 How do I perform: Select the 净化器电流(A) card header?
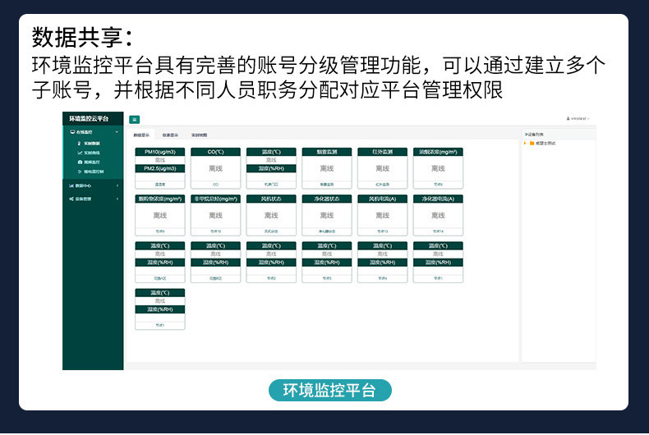tap(438, 199)
